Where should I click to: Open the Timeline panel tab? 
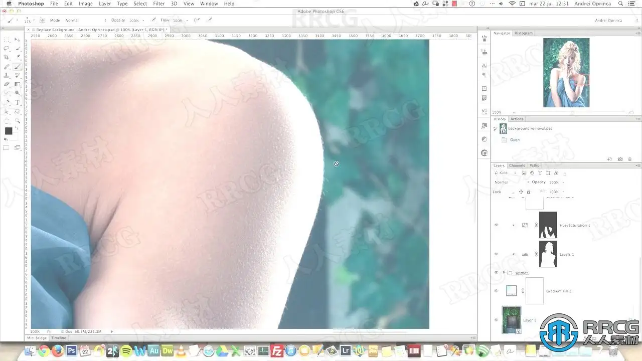pyautogui.click(x=58, y=338)
